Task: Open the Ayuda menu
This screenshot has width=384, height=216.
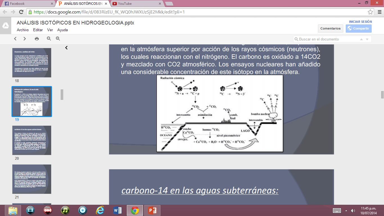Action: [62, 30]
